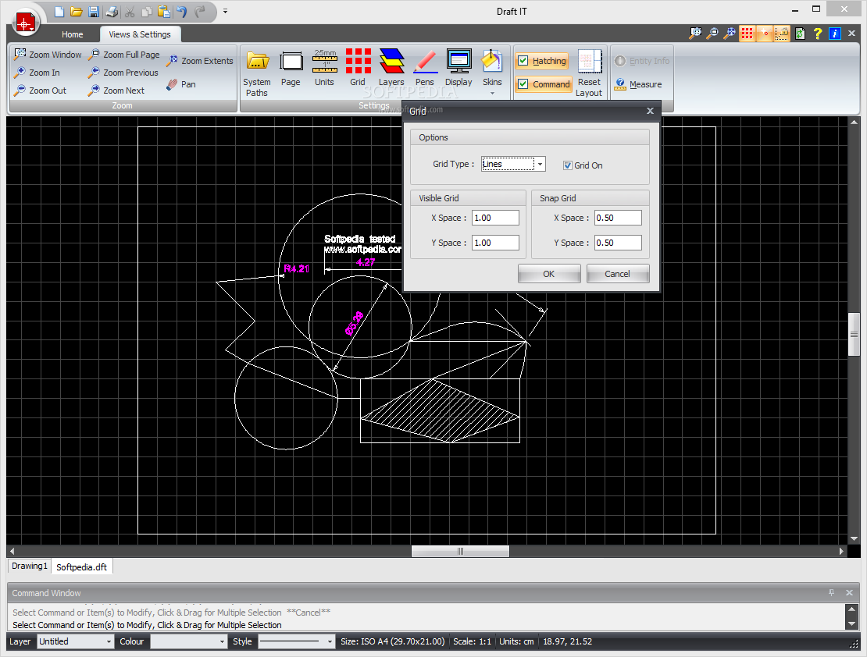Open the Draft IT application menu button
The width and height of the screenshot is (867, 657).
click(x=25, y=23)
